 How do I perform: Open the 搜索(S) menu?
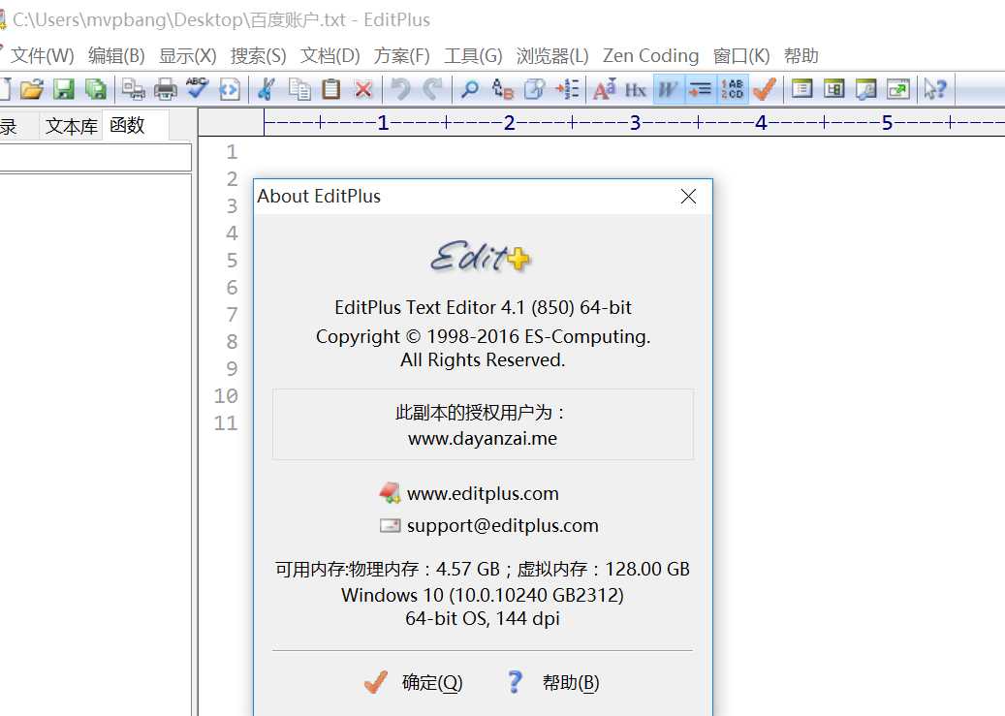click(x=259, y=56)
